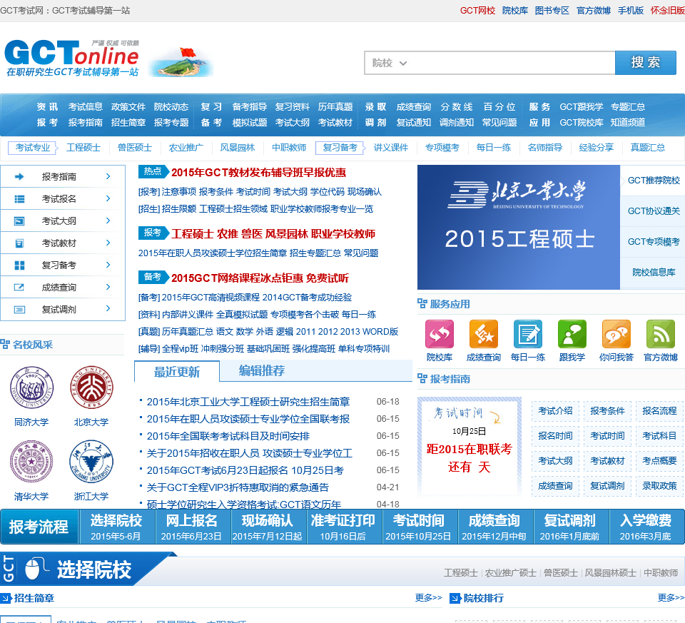Open the 北京工业大学 2015工程硕士 banner
685x623 pixels.
519,227
